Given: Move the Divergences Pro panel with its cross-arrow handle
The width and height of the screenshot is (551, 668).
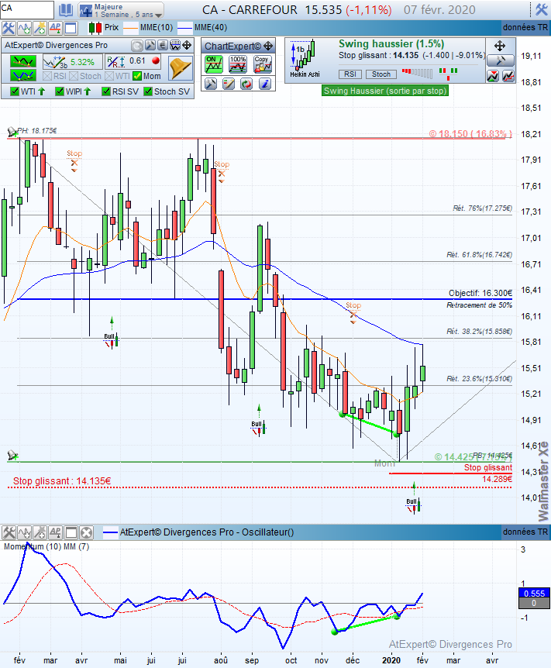Looking at the screenshot, I should pyautogui.click(x=187, y=46).
